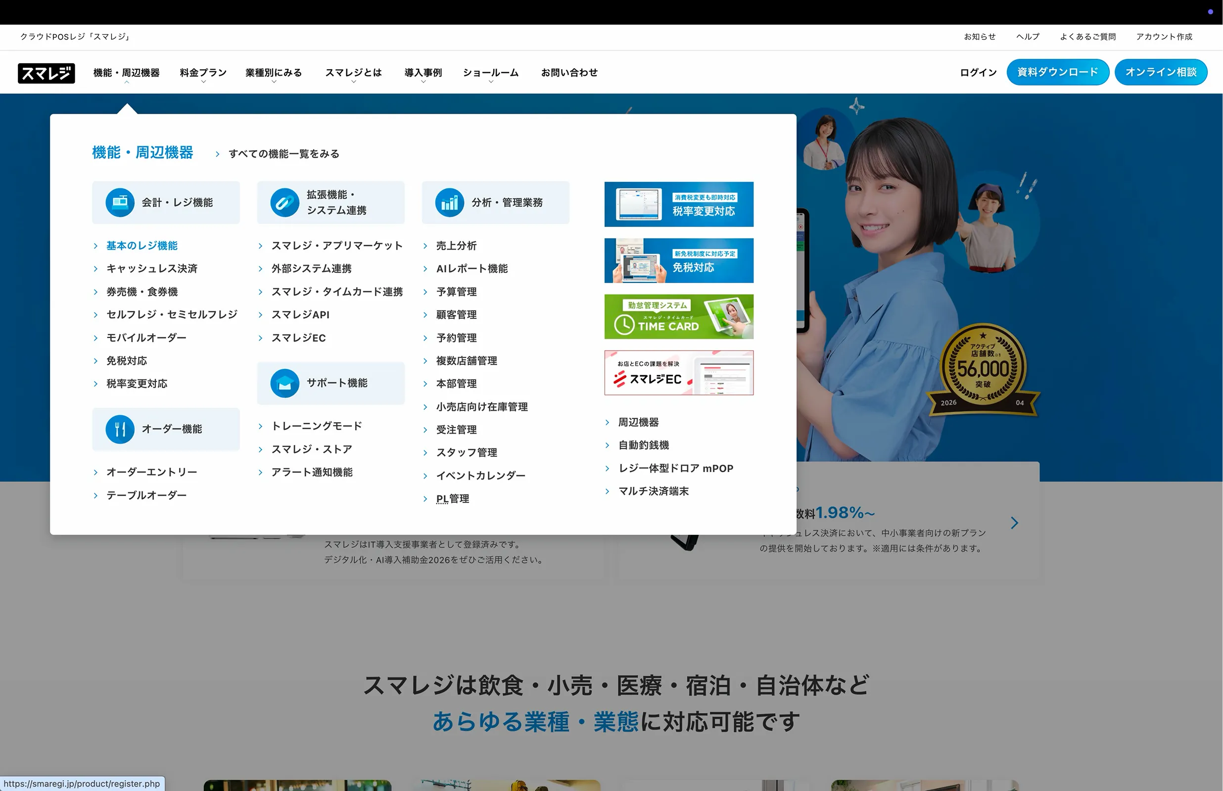Open the スタッフ管理 link
Image resolution: width=1223 pixels, height=791 pixels.
[467, 452]
